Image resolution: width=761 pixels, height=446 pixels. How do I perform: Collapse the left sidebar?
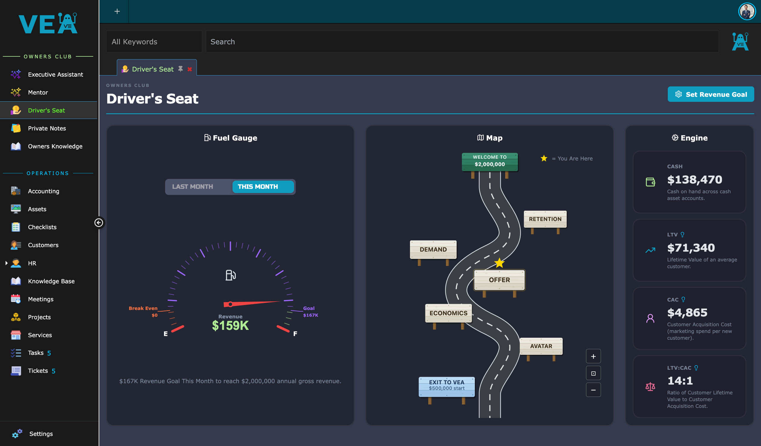point(99,222)
